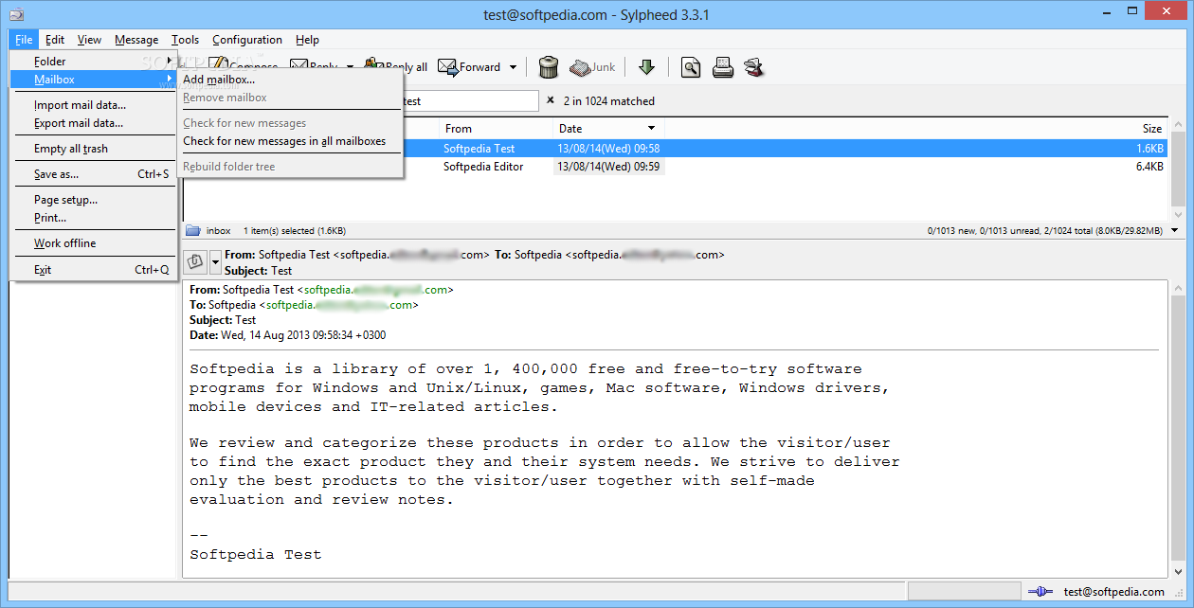Clear the search with the X icon
Image resolution: width=1194 pixels, height=608 pixels.
click(x=551, y=100)
